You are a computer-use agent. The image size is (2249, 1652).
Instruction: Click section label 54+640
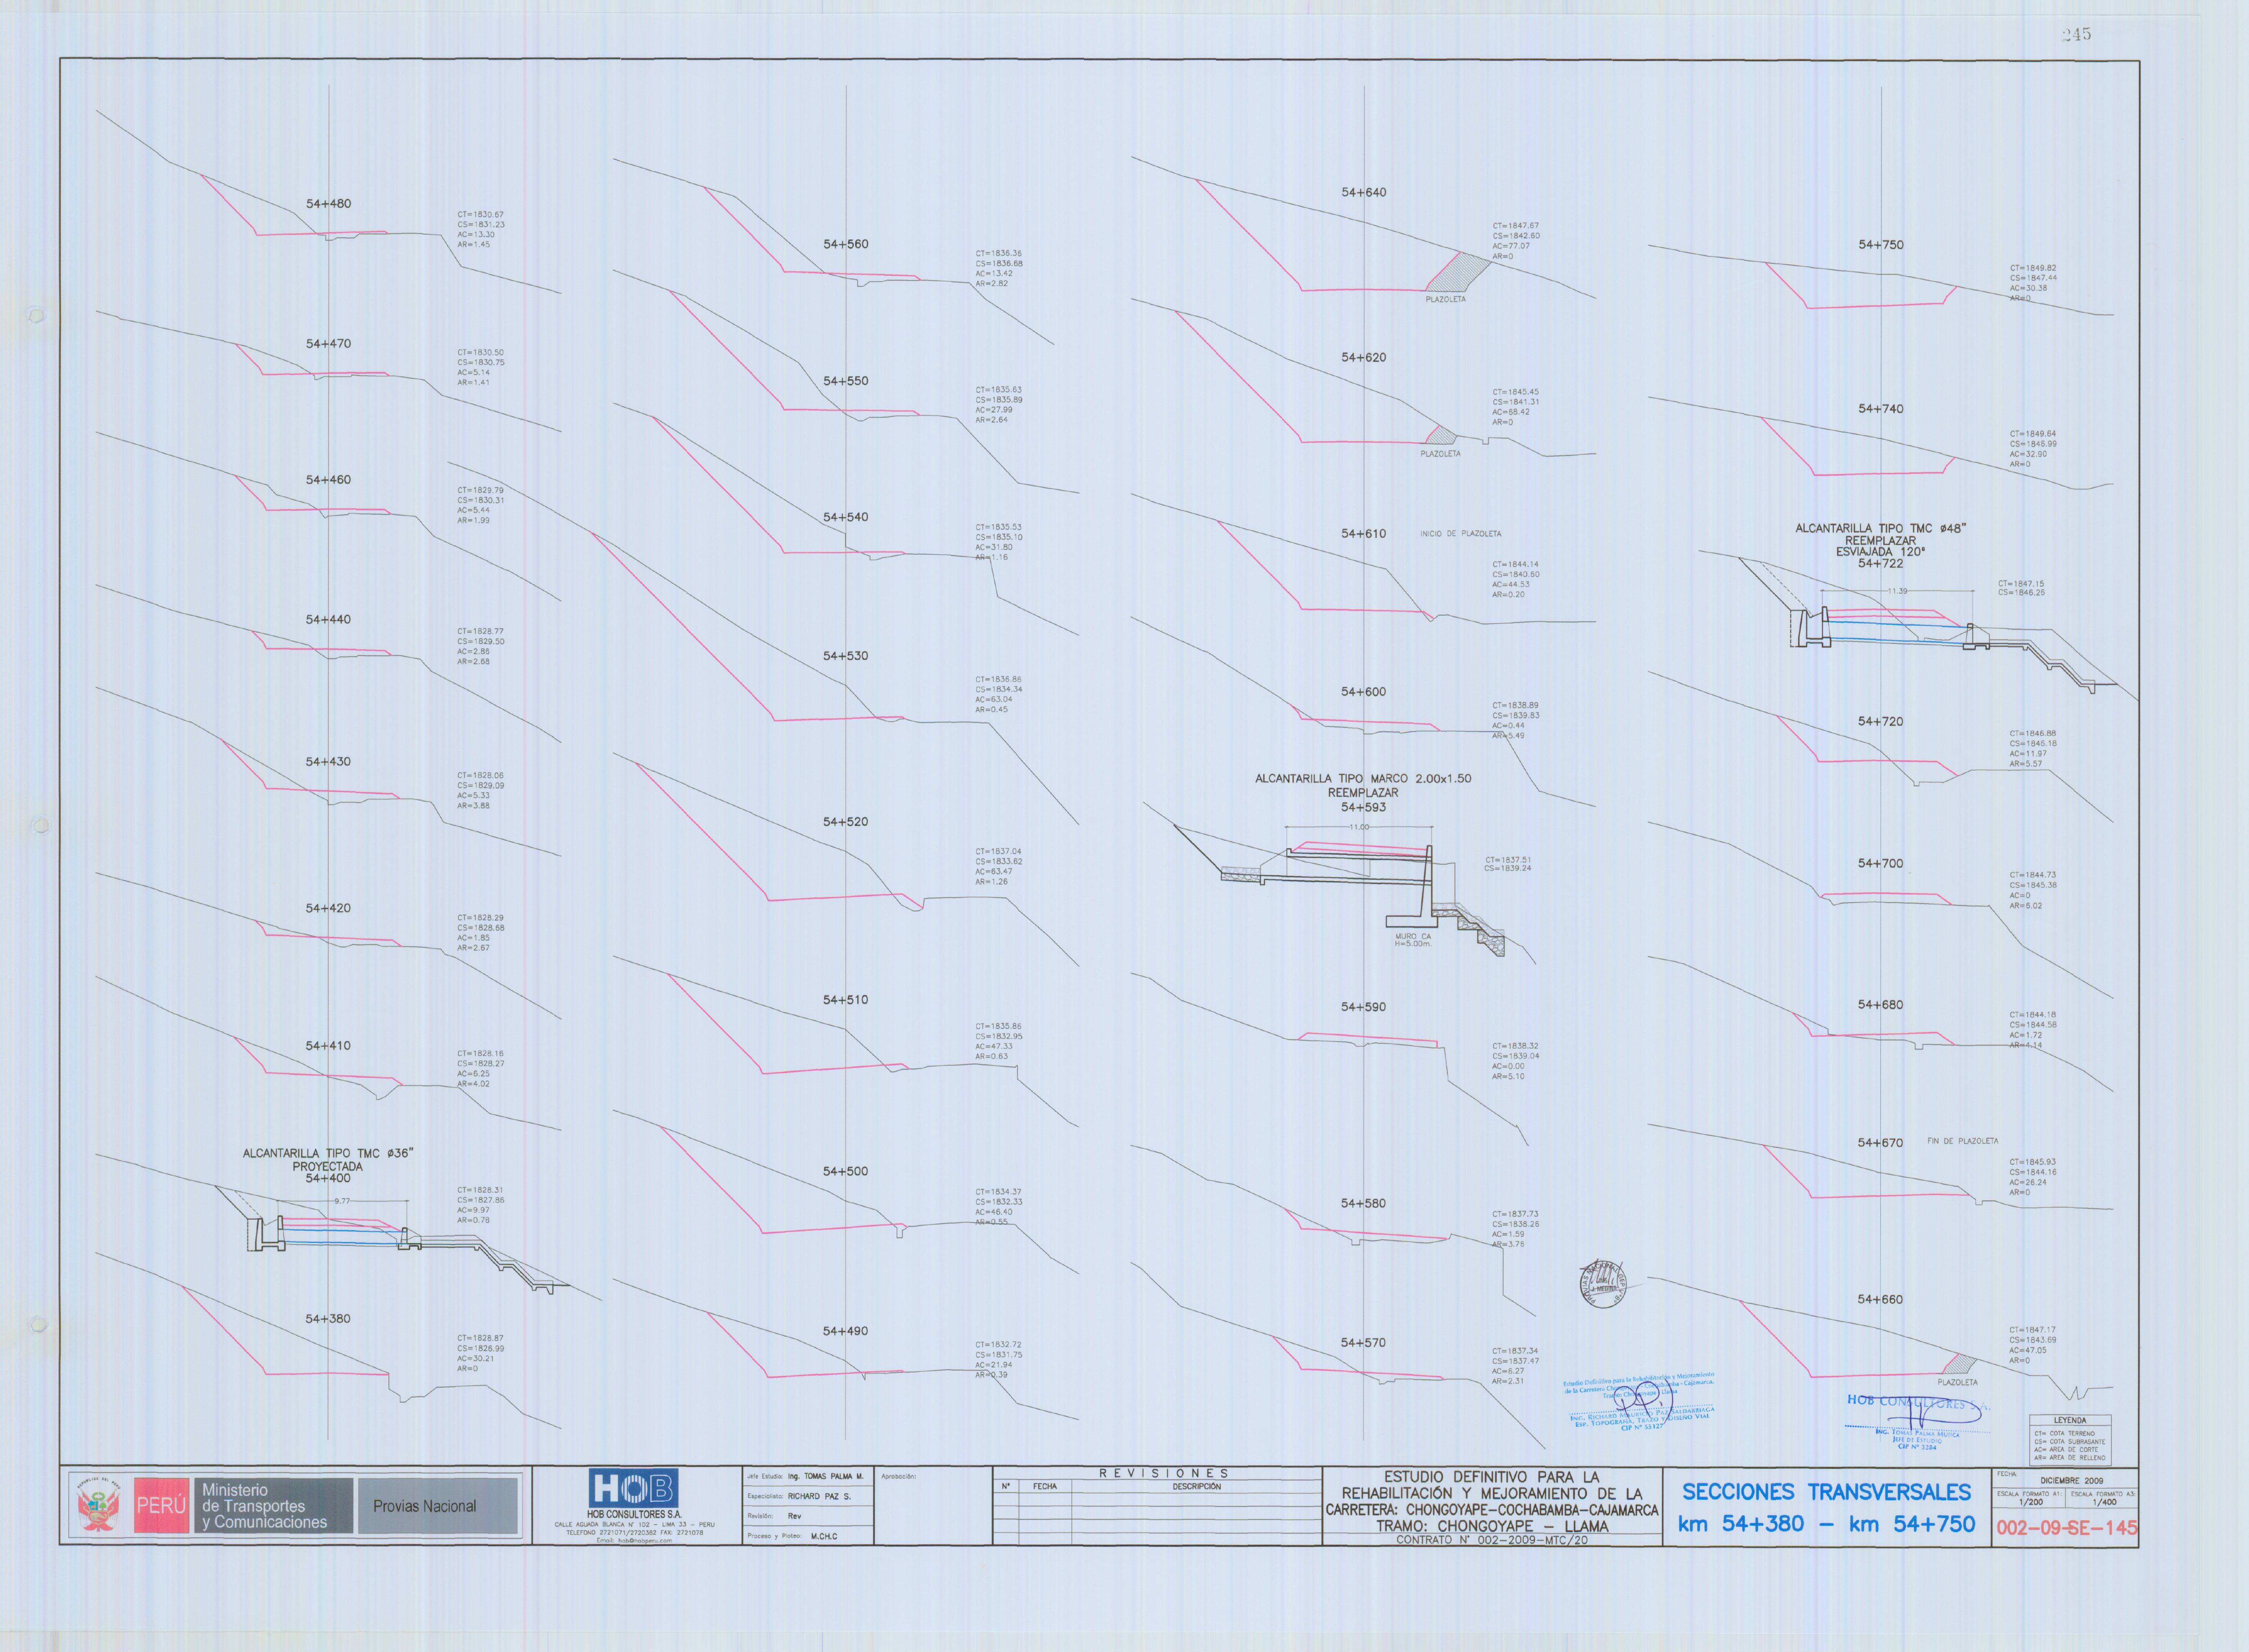(x=1363, y=192)
